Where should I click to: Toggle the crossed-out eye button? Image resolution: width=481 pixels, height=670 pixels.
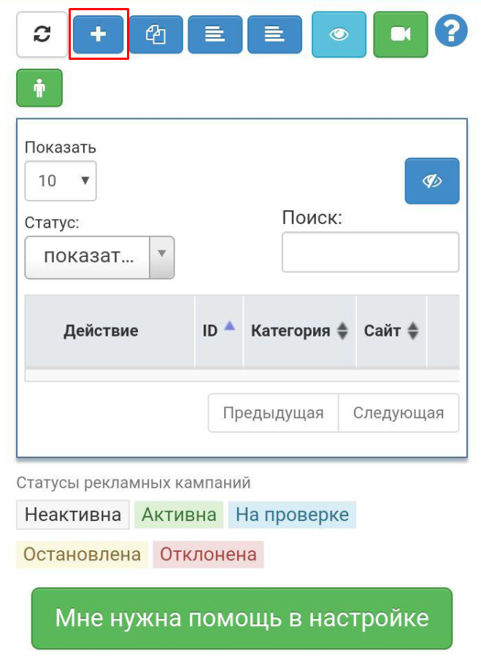(x=432, y=181)
